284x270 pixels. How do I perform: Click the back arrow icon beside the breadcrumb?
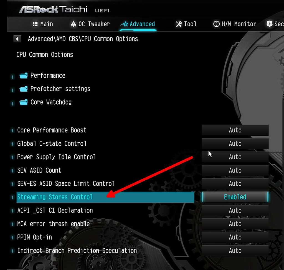(17, 39)
